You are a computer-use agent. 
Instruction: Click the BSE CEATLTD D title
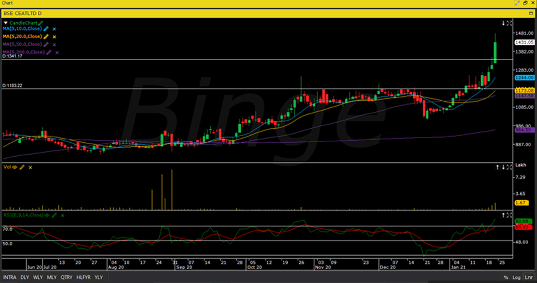pos(23,13)
